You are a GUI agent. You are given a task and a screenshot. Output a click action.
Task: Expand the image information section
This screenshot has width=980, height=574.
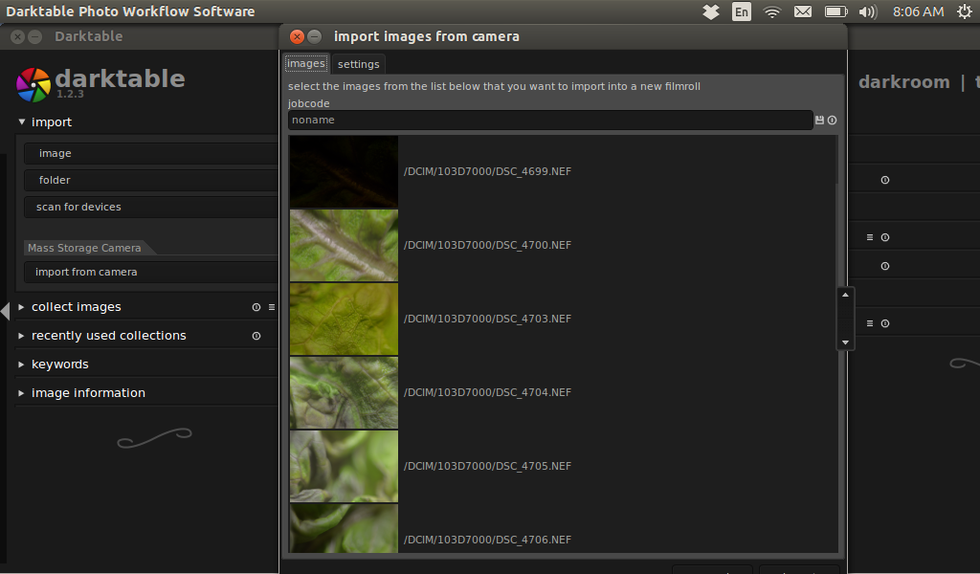pos(22,393)
